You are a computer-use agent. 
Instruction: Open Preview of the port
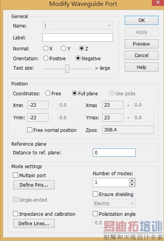point(142,44)
